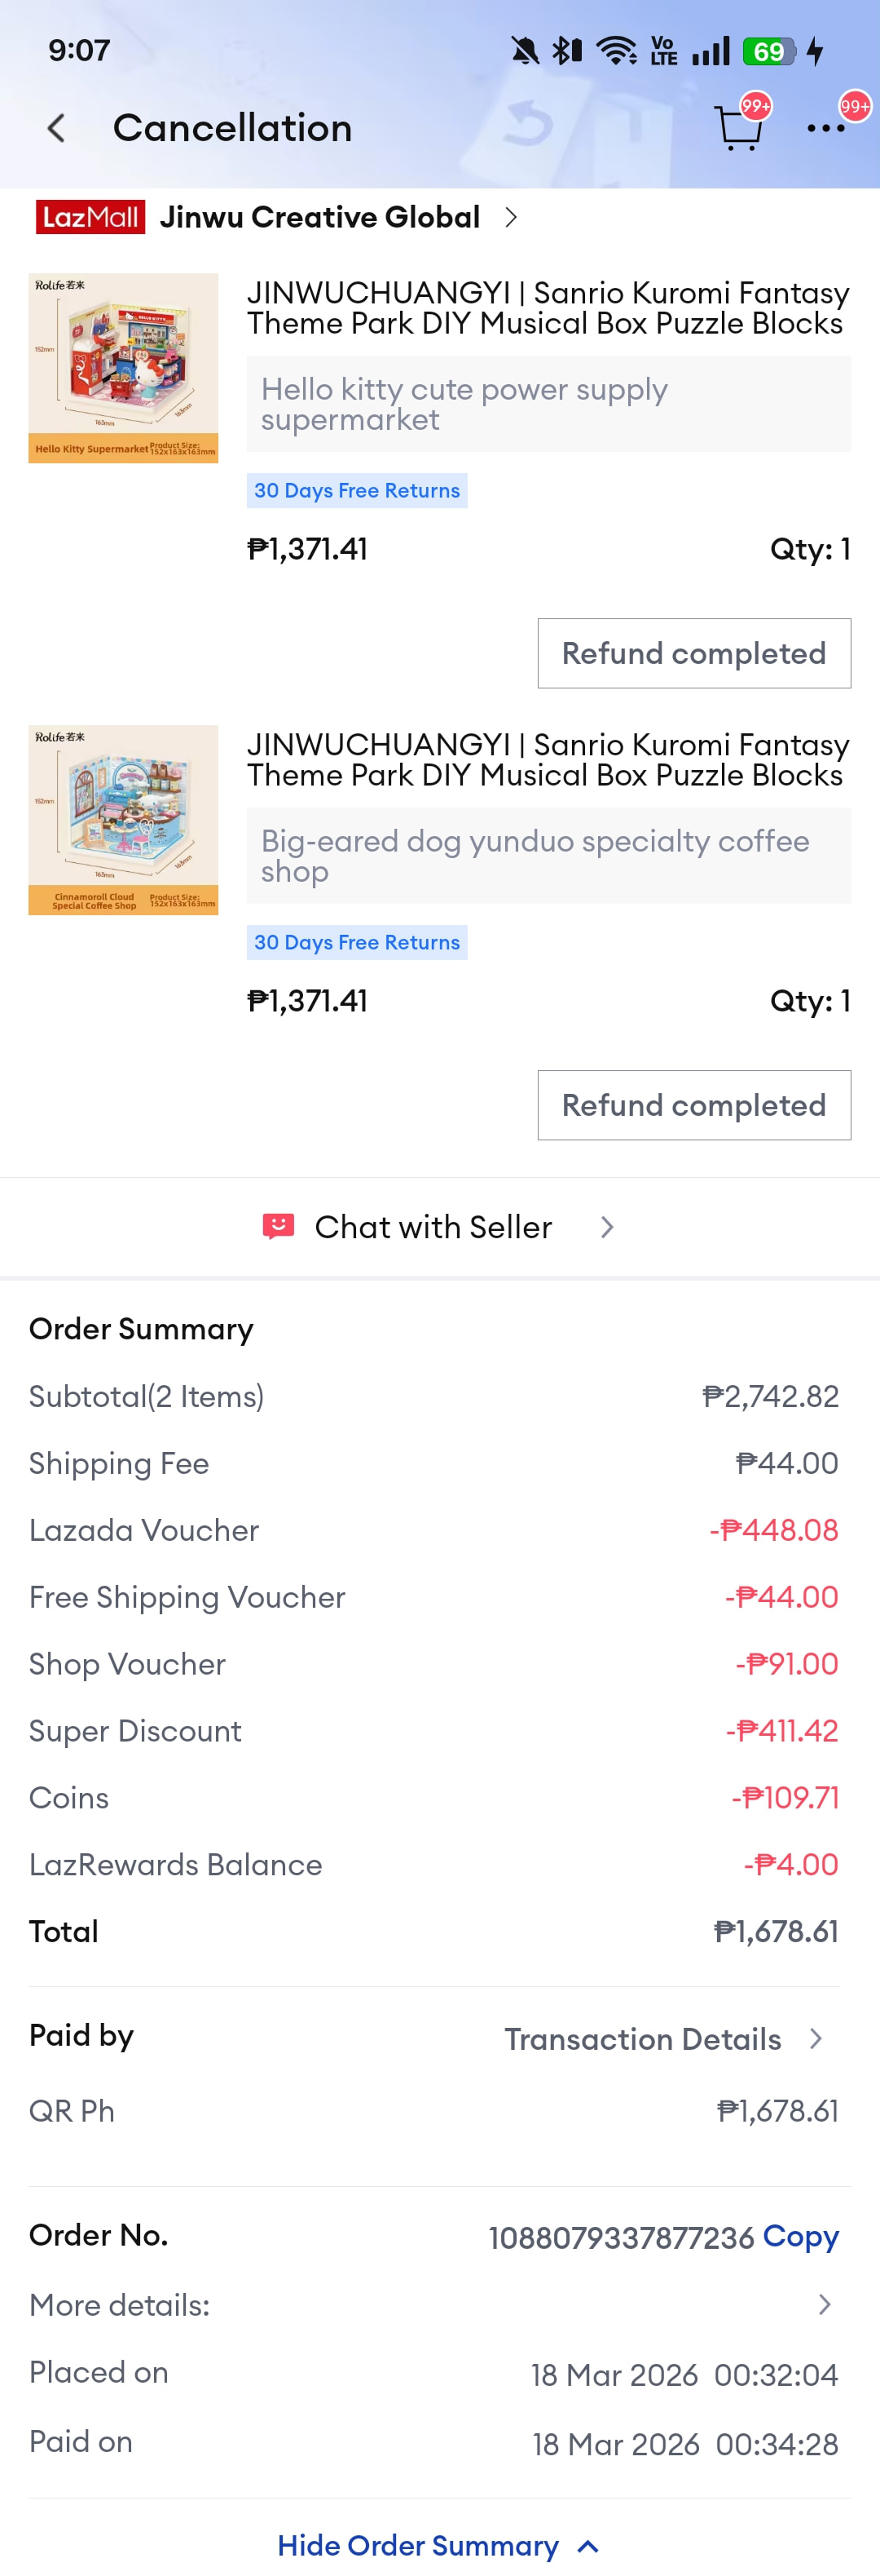Tap the Wi-Fi status icon
The height and width of the screenshot is (2576, 880).
point(616,51)
